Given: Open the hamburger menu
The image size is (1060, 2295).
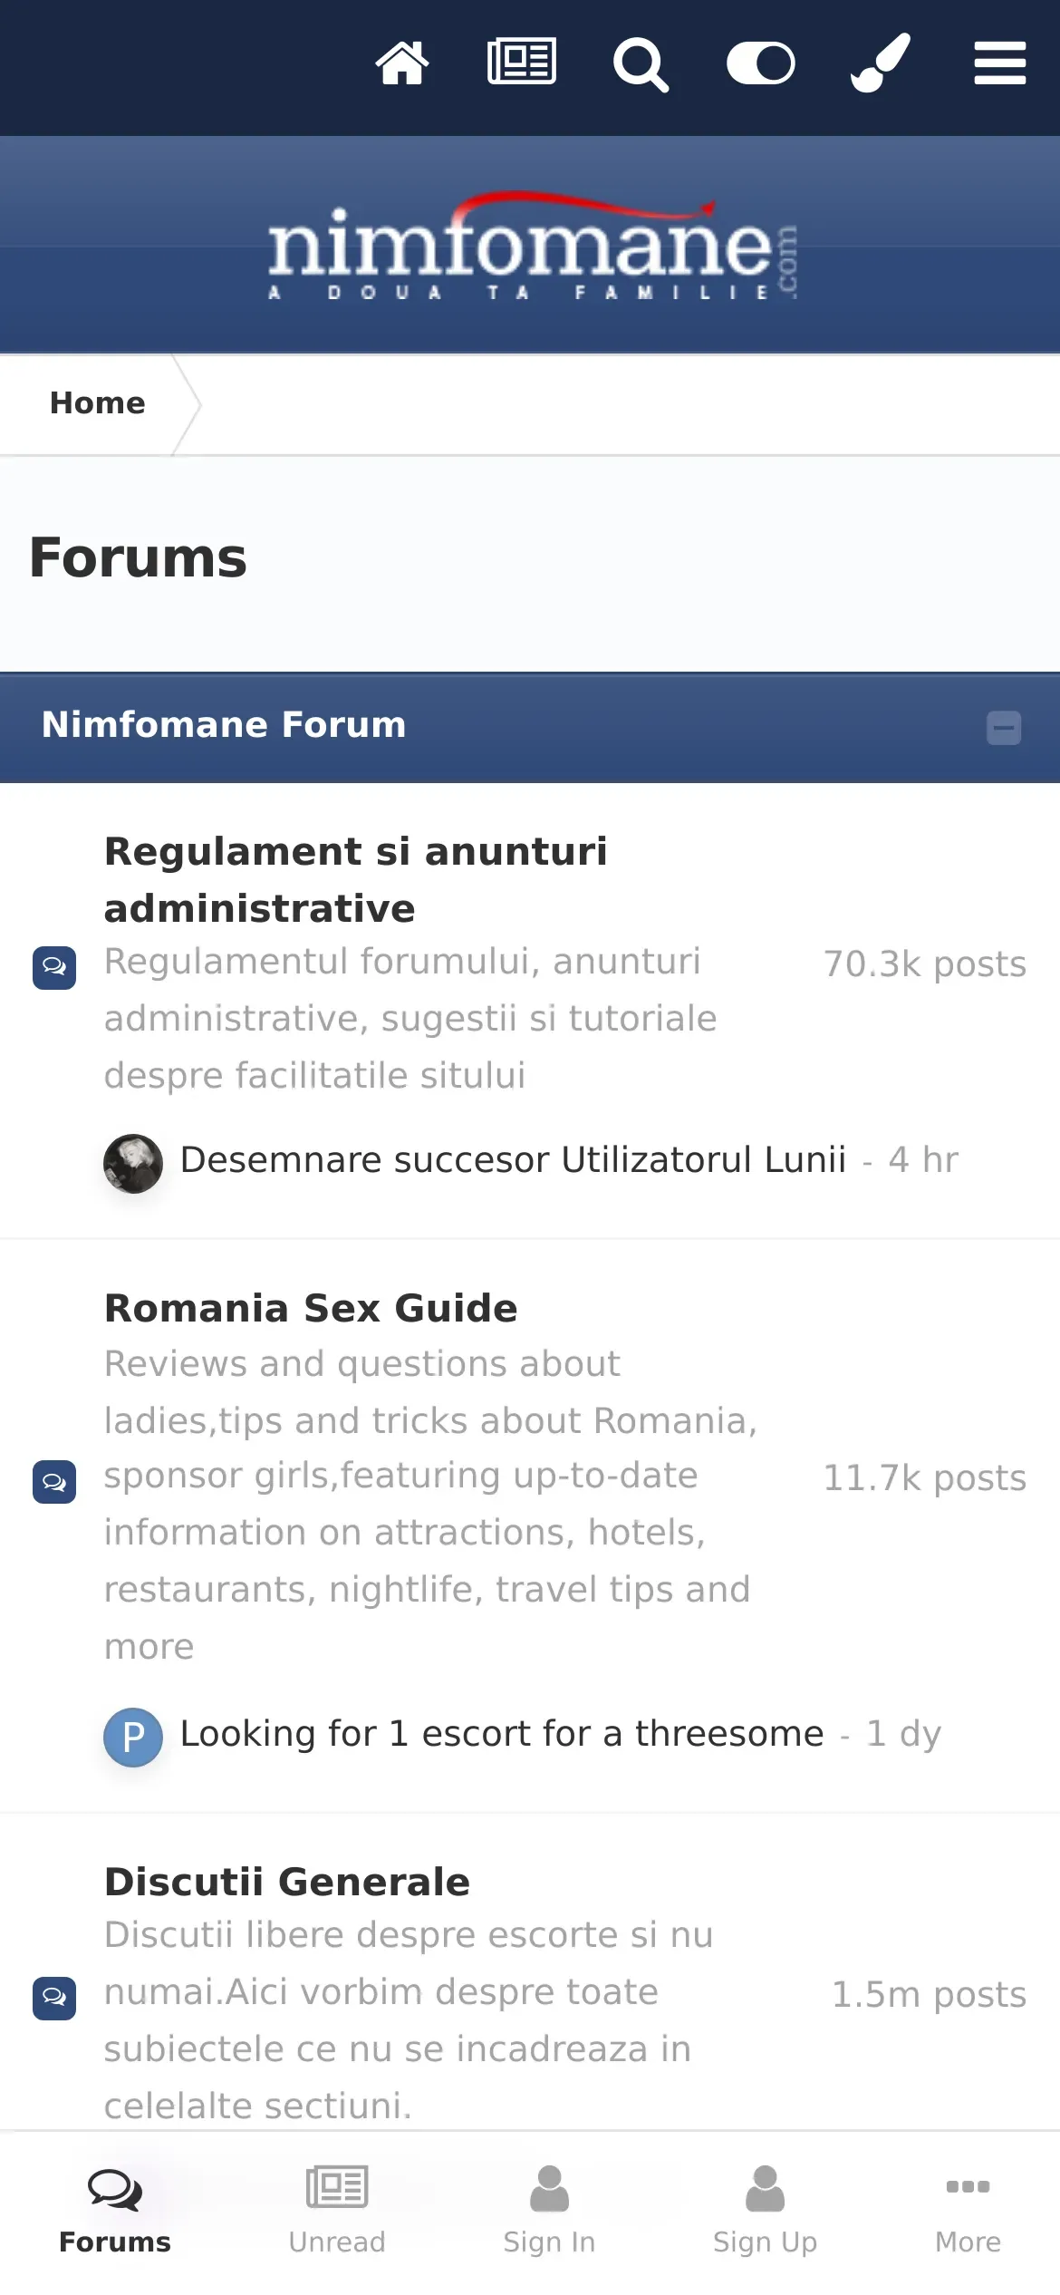Looking at the screenshot, I should click(1000, 63).
